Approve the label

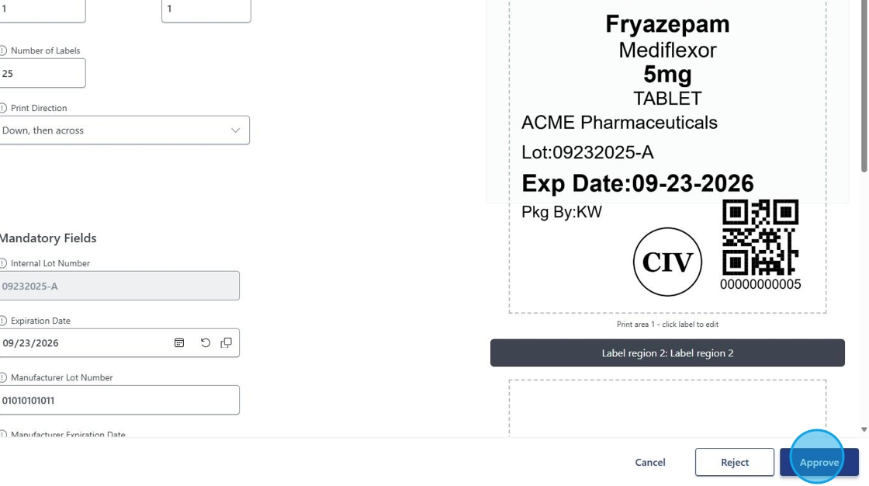819,462
